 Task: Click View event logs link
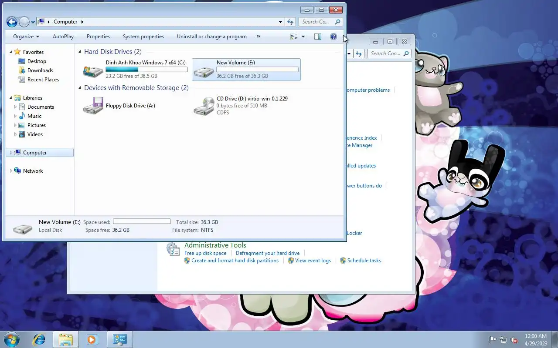point(313,261)
